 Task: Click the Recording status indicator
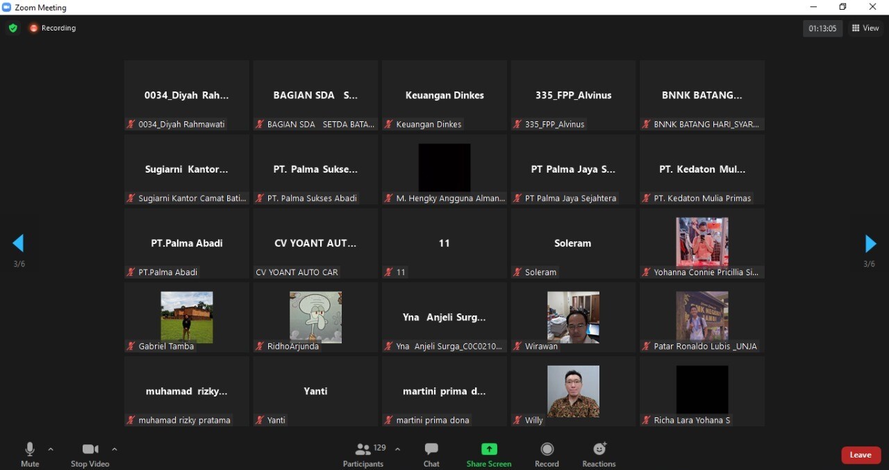coord(53,28)
